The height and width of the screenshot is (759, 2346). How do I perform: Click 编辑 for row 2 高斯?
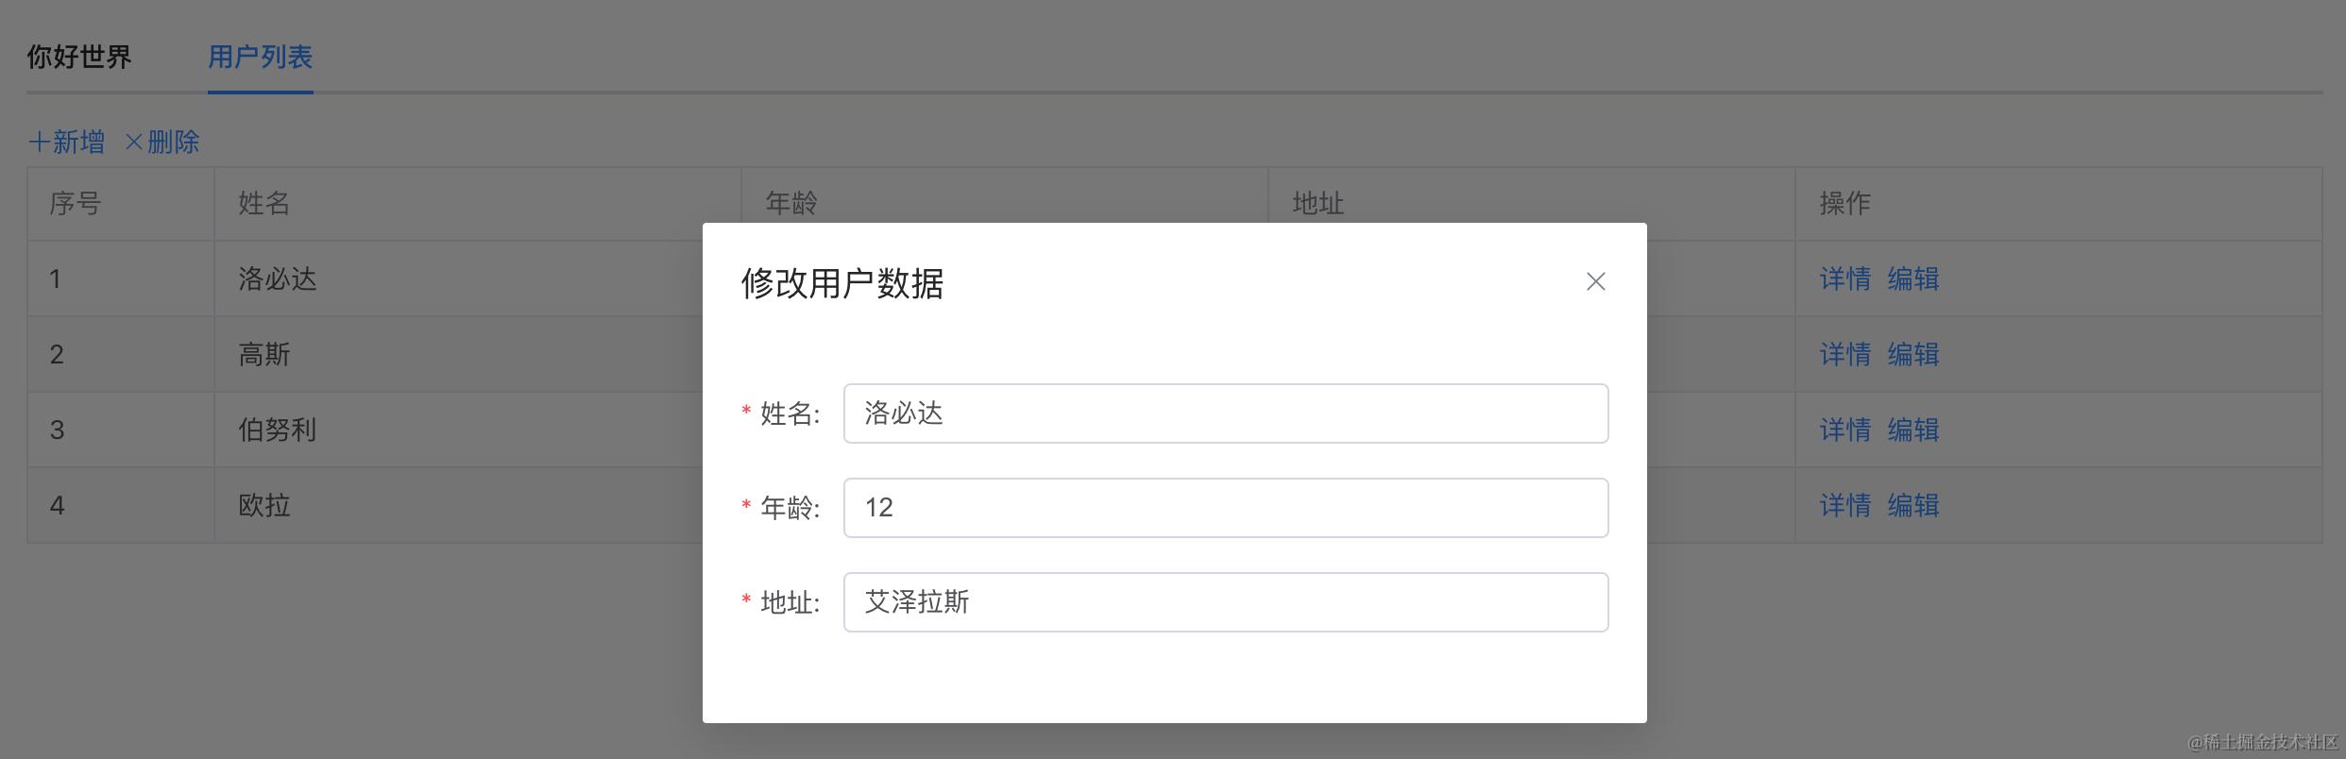click(1912, 354)
